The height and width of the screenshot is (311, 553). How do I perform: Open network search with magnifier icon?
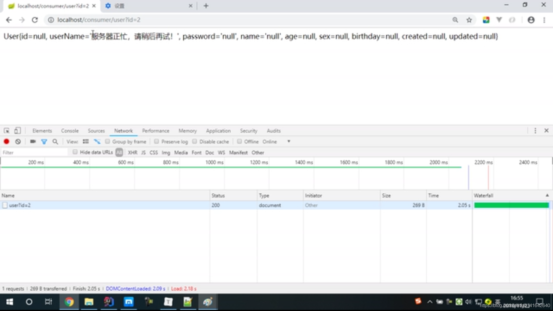[55, 141]
